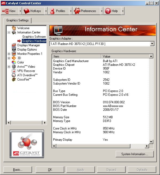Click the Help question mark icon
Viewport: 160px width, 175px height.
[x=108, y=11]
